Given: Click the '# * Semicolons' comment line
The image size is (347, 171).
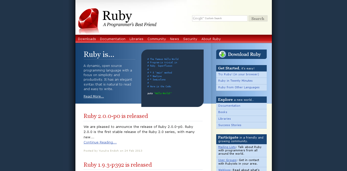Looking at the screenshot, I should pyautogui.click(x=156, y=80).
